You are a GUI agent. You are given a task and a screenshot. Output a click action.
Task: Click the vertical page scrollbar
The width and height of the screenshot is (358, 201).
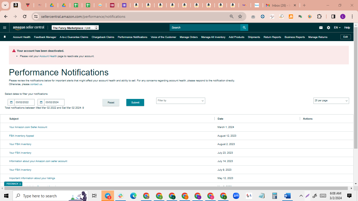pos(356,88)
